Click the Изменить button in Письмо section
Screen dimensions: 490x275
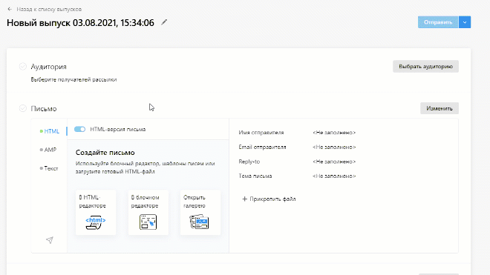440,108
